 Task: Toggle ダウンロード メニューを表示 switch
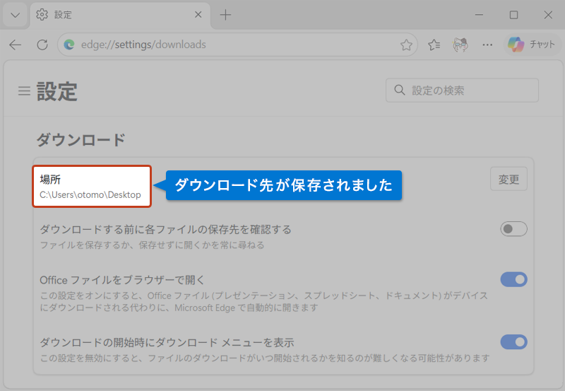pos(513,342)
